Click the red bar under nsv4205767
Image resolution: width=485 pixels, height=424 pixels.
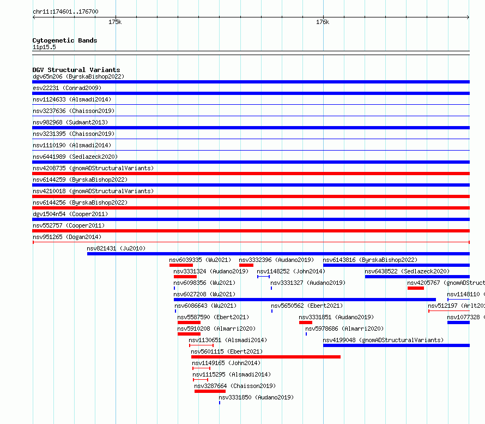coord(416,288)
